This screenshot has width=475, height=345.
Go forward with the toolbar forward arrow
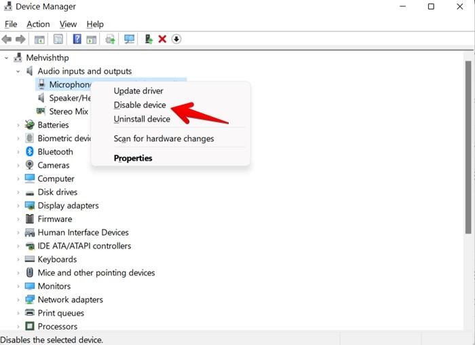coord(20,39)
